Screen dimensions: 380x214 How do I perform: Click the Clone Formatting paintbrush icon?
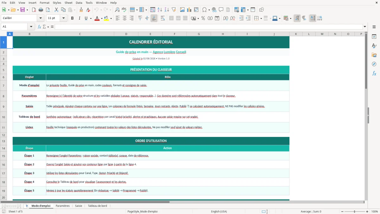81,10
